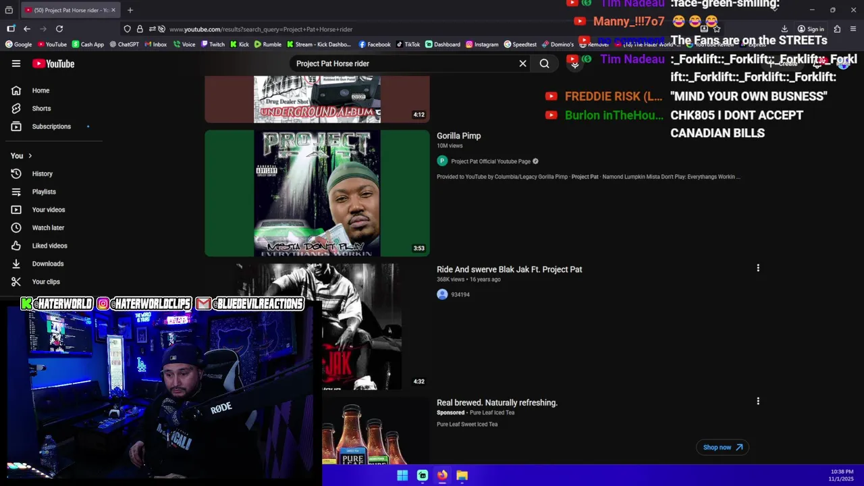Click the magnifier search button
Viewport: 864px width, 486px height.
pyautogui.click(x=544, y=63)
